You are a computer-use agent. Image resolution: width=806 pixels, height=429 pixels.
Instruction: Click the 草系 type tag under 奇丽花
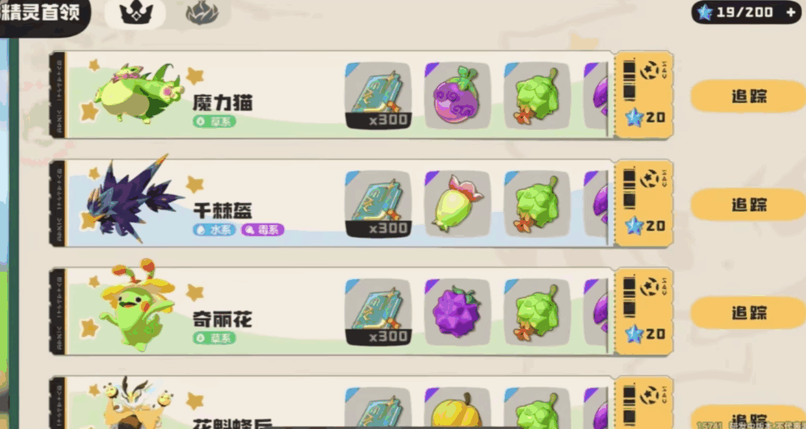pyautogui.click(x=214, y=337)
